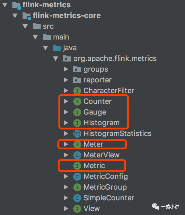Click the flink-metrics-core module icon
The image size is (185, 215).
click(x=26, y=16)
